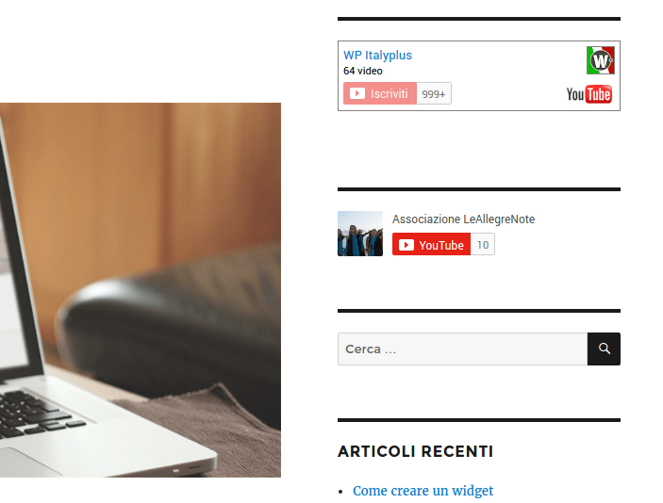Click the red YouTube subscribe button
663x503 pixels.
pyautogui.click(x=431, y=244)
